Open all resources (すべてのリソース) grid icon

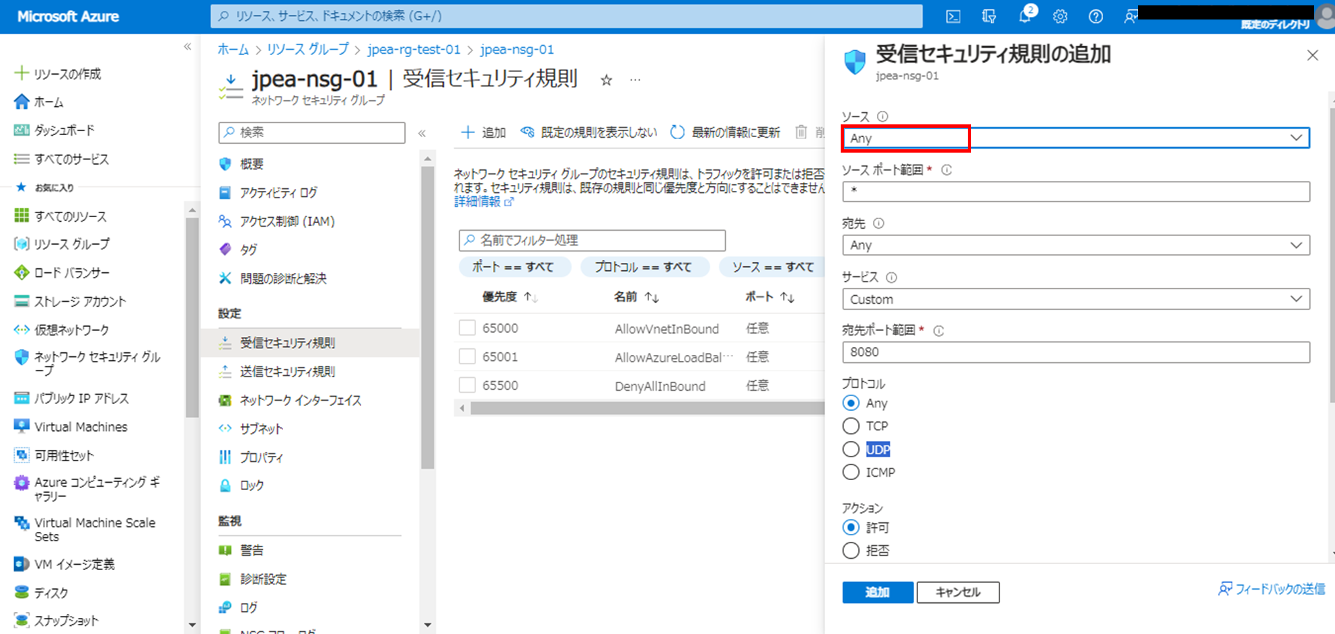tap(22, 215)
